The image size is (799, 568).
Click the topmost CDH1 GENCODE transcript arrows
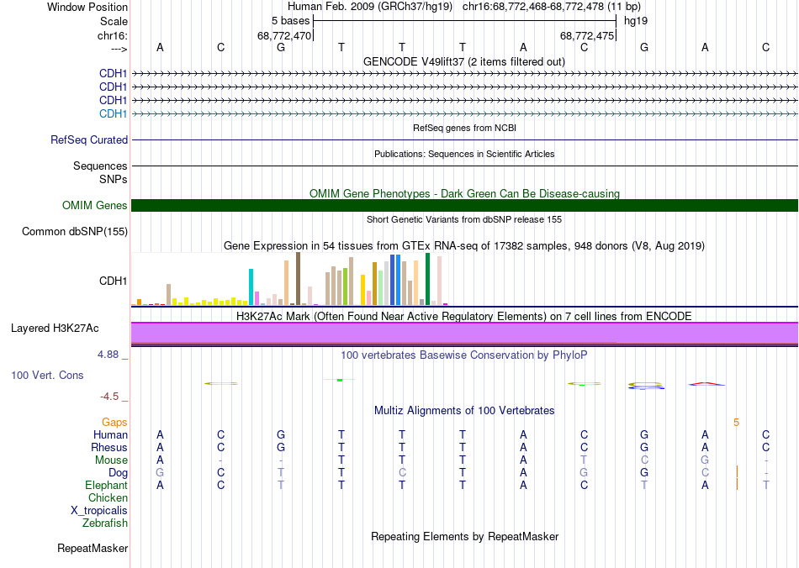(x=464, y=74)
